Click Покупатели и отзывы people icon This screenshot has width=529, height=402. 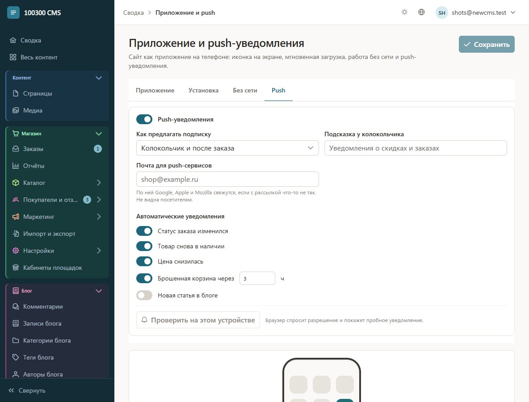tap(16, 200)
